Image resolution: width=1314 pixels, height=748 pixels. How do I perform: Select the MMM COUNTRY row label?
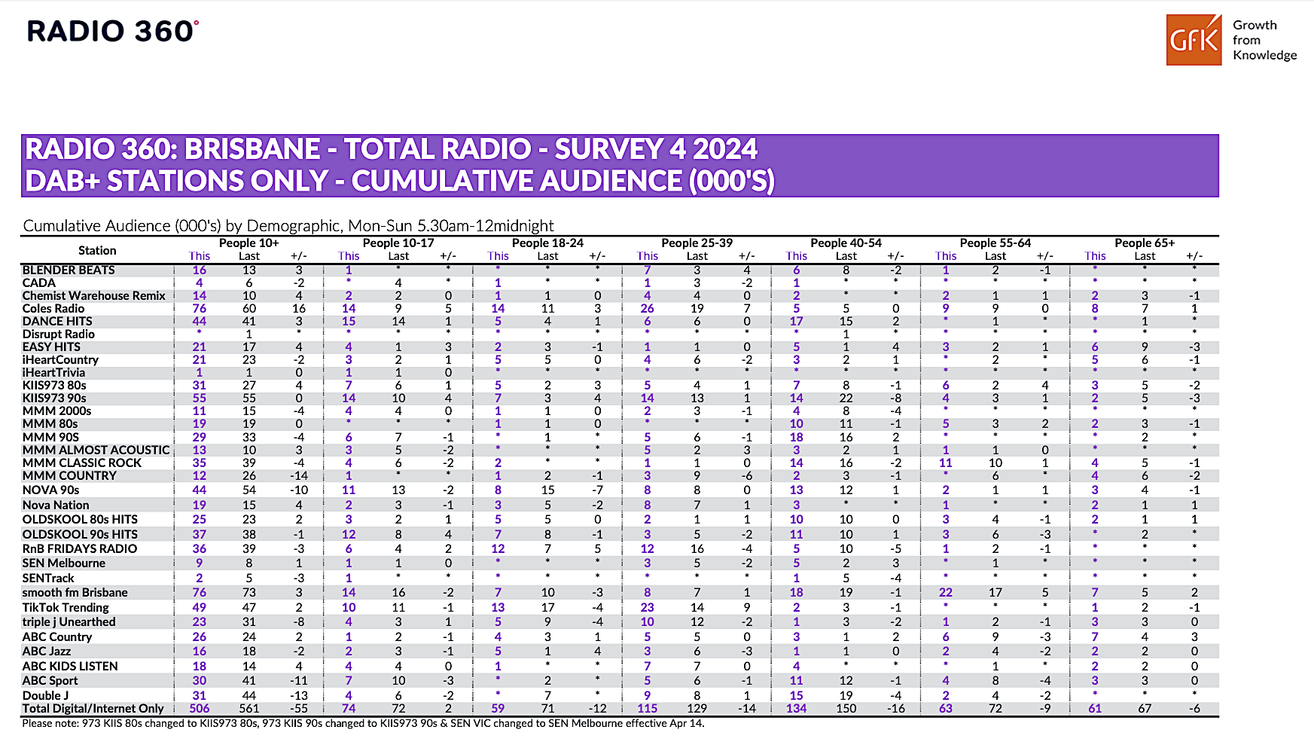coord(69,475)
